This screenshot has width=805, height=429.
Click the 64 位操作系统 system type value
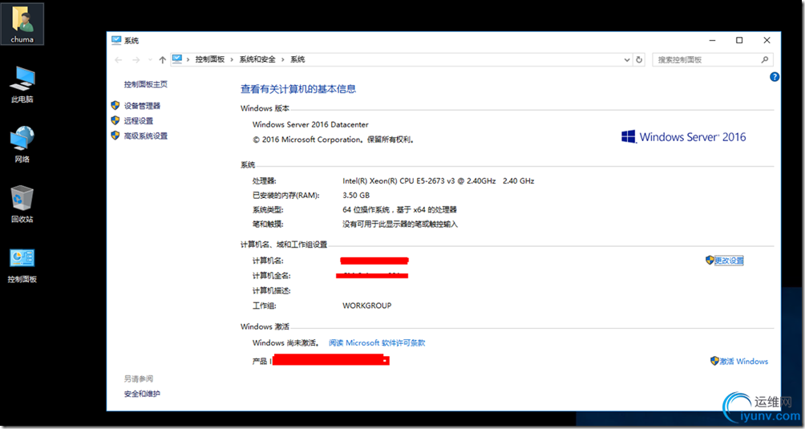pyautogui.click(x=400, y=210)
